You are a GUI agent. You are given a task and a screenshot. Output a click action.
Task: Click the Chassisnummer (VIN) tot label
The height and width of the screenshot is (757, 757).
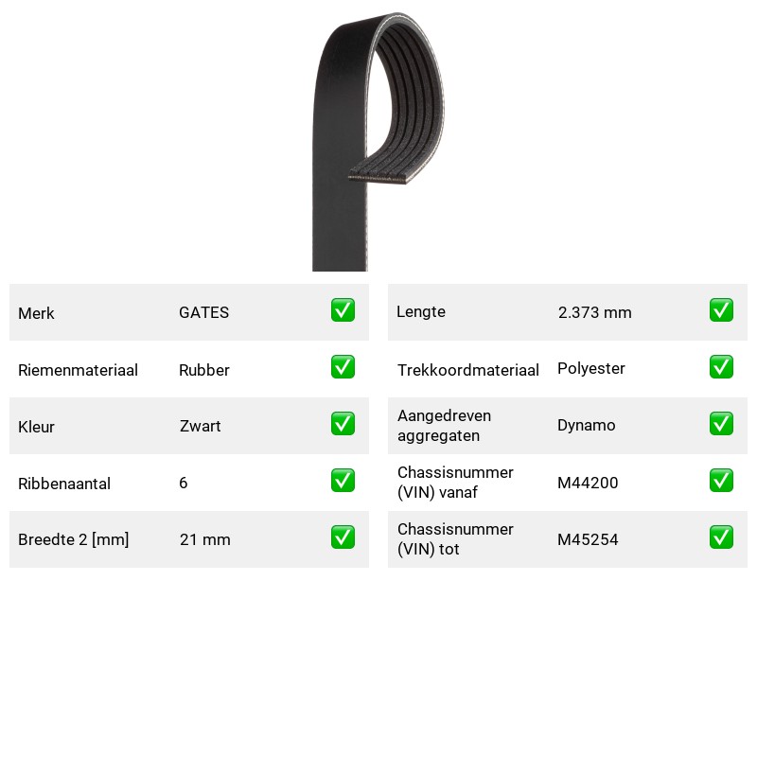(455, 538)
